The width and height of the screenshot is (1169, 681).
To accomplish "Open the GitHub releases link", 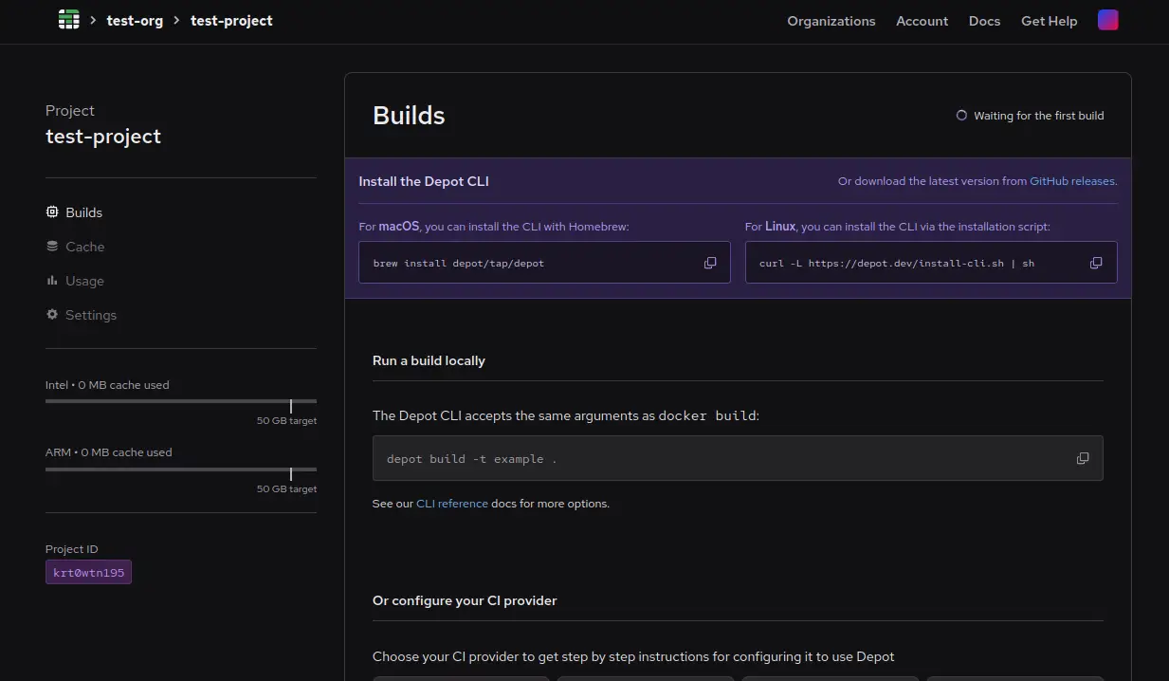I will (1070, 180).
